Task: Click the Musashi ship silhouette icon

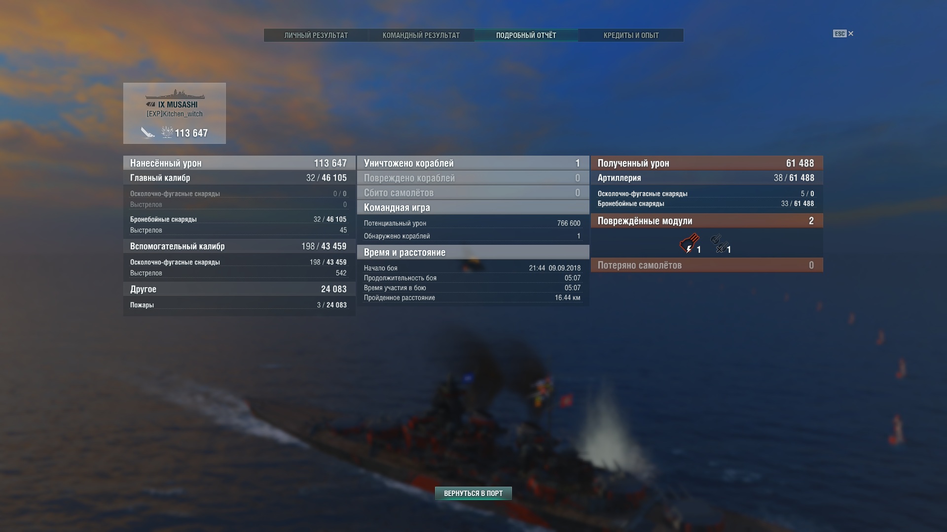Action: [175, 95]
